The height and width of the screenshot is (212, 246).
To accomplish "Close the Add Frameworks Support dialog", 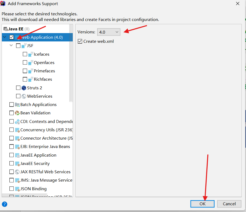I will [x=237, y=3].
